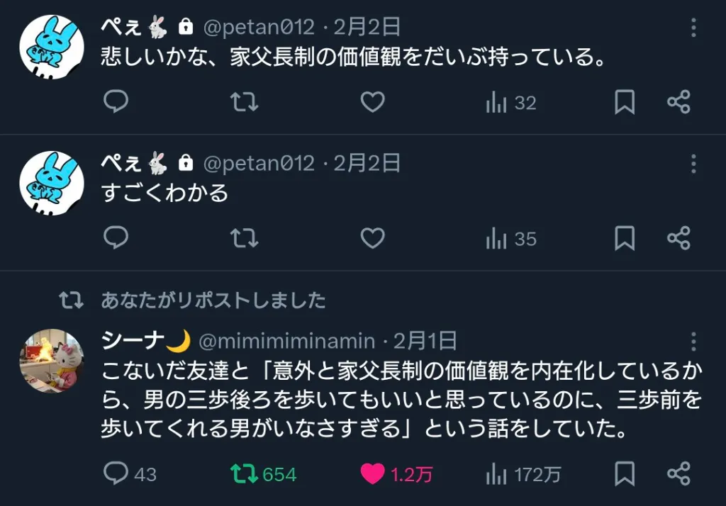Bookmark the first post by ぺぇ

[x=624, y=103]
